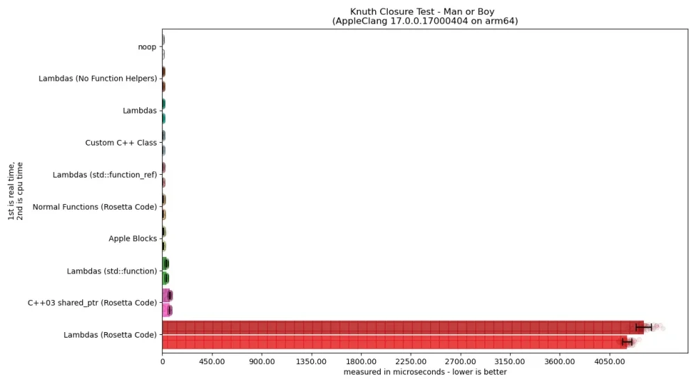Click the 'measured in microseconds' axis caption
The width and height of the screenshot is (696, 392).
pyautogui.click(x=425, y=372)
